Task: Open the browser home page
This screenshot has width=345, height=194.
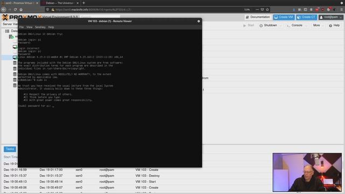Action: coord(21,10)
